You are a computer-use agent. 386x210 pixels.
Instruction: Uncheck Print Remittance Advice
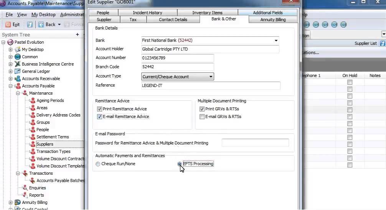point(99,109)
